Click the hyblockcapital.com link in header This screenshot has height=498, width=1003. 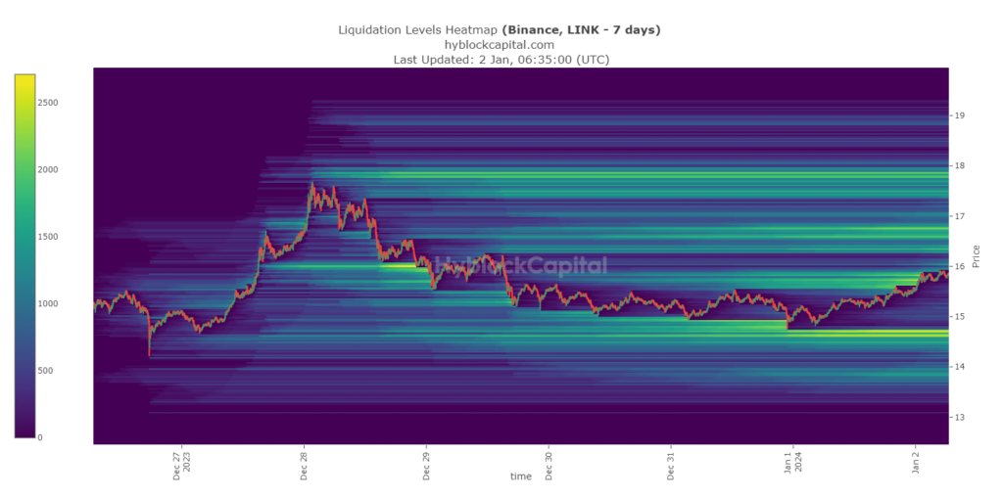pos(500,45)
